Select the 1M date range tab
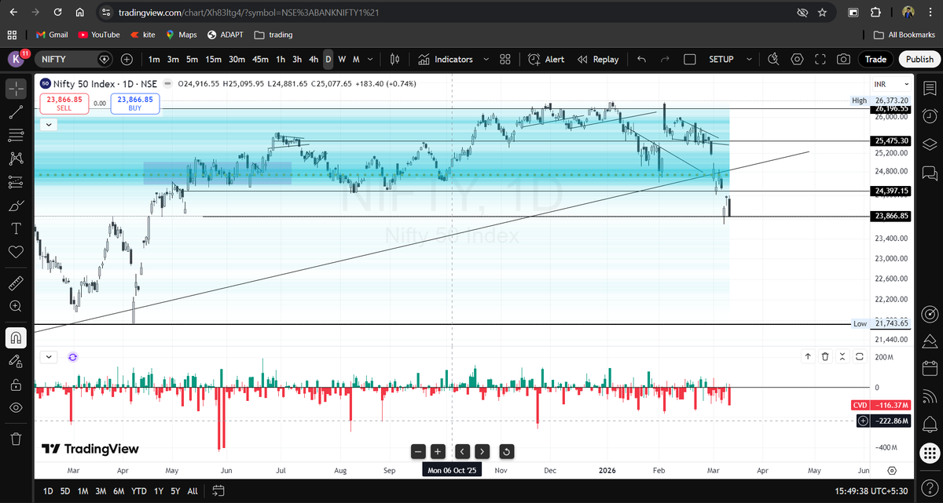This screenshot has width=943, height=503. coord(83,490)
